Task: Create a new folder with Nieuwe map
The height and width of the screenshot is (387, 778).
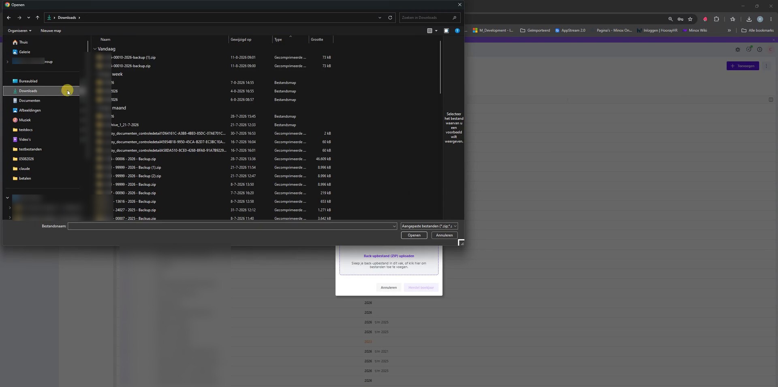Action: tap(51, 31)
